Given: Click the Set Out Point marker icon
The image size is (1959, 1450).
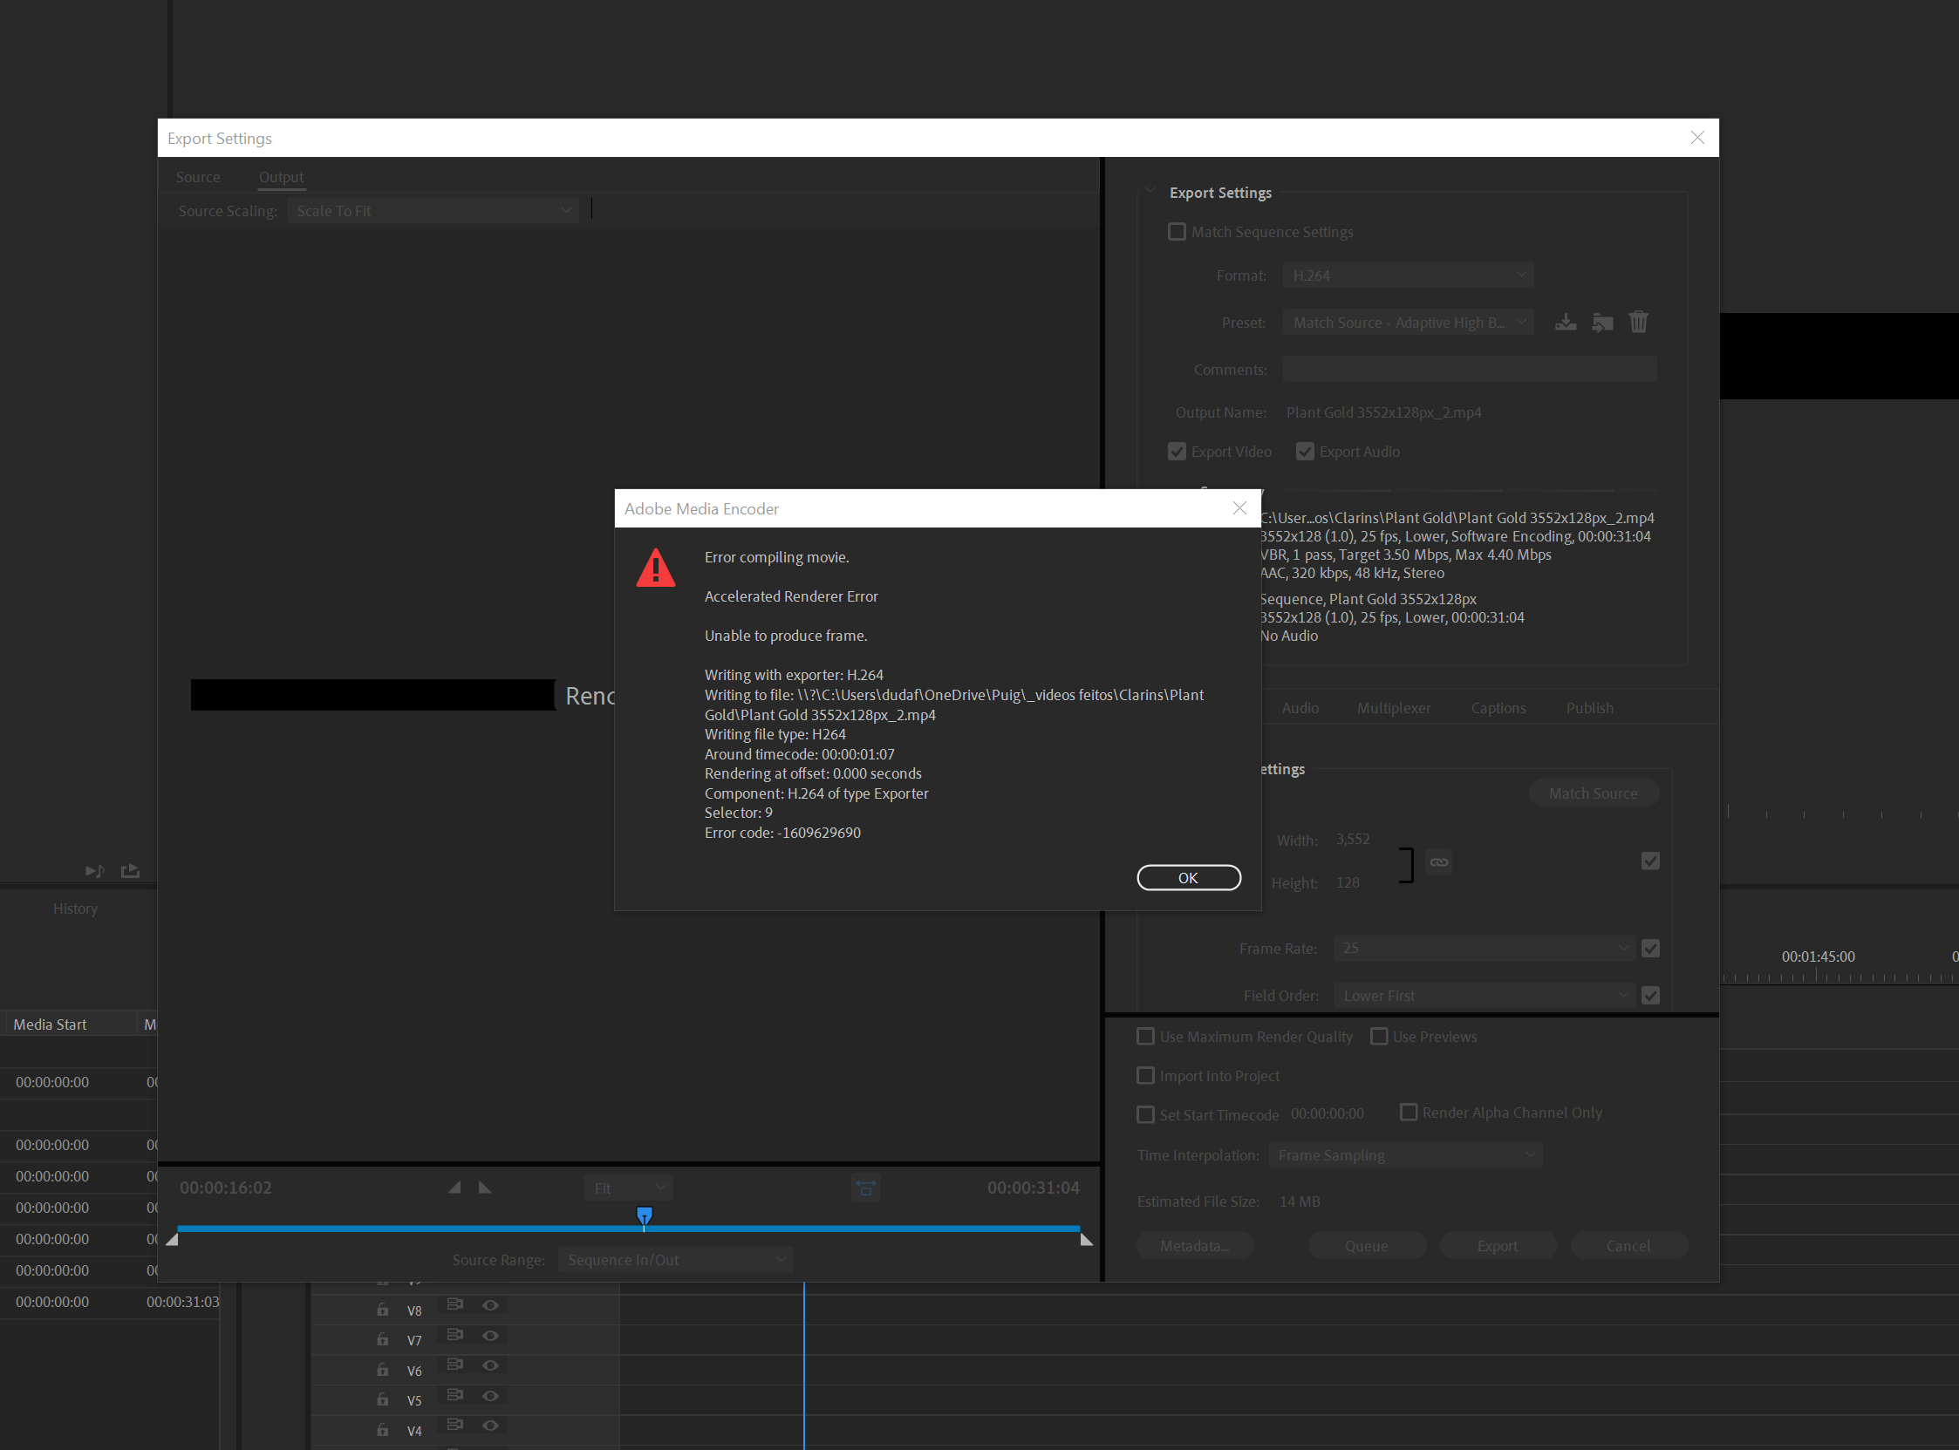Looking at the screenshot, I should click(485, 1188).
